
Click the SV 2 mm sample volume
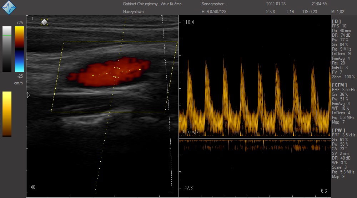click(x=340, y=153)
